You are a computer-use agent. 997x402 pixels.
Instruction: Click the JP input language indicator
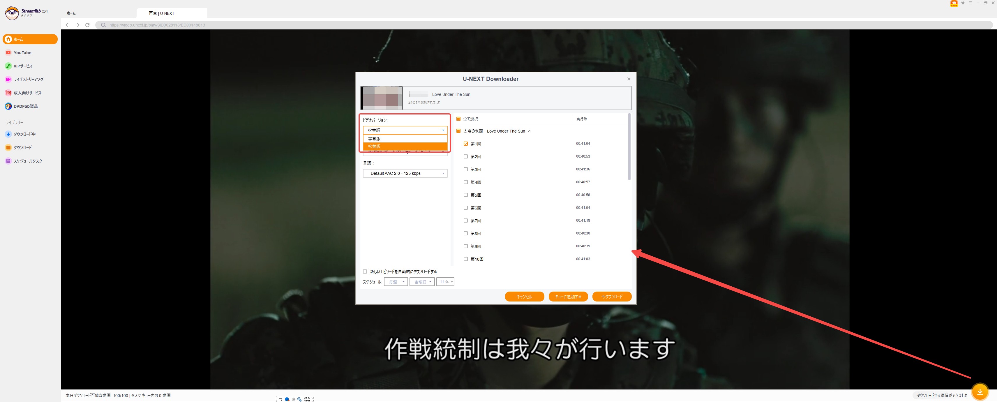coord(280,399)
